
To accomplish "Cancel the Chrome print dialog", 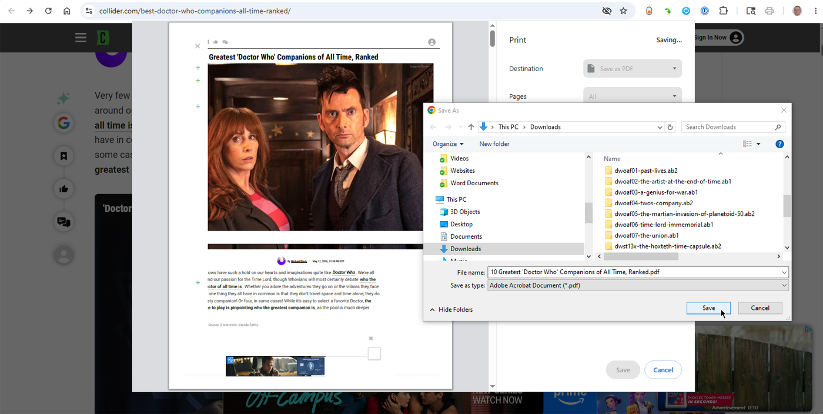I will pyautogui.click(x=663, y=370).
